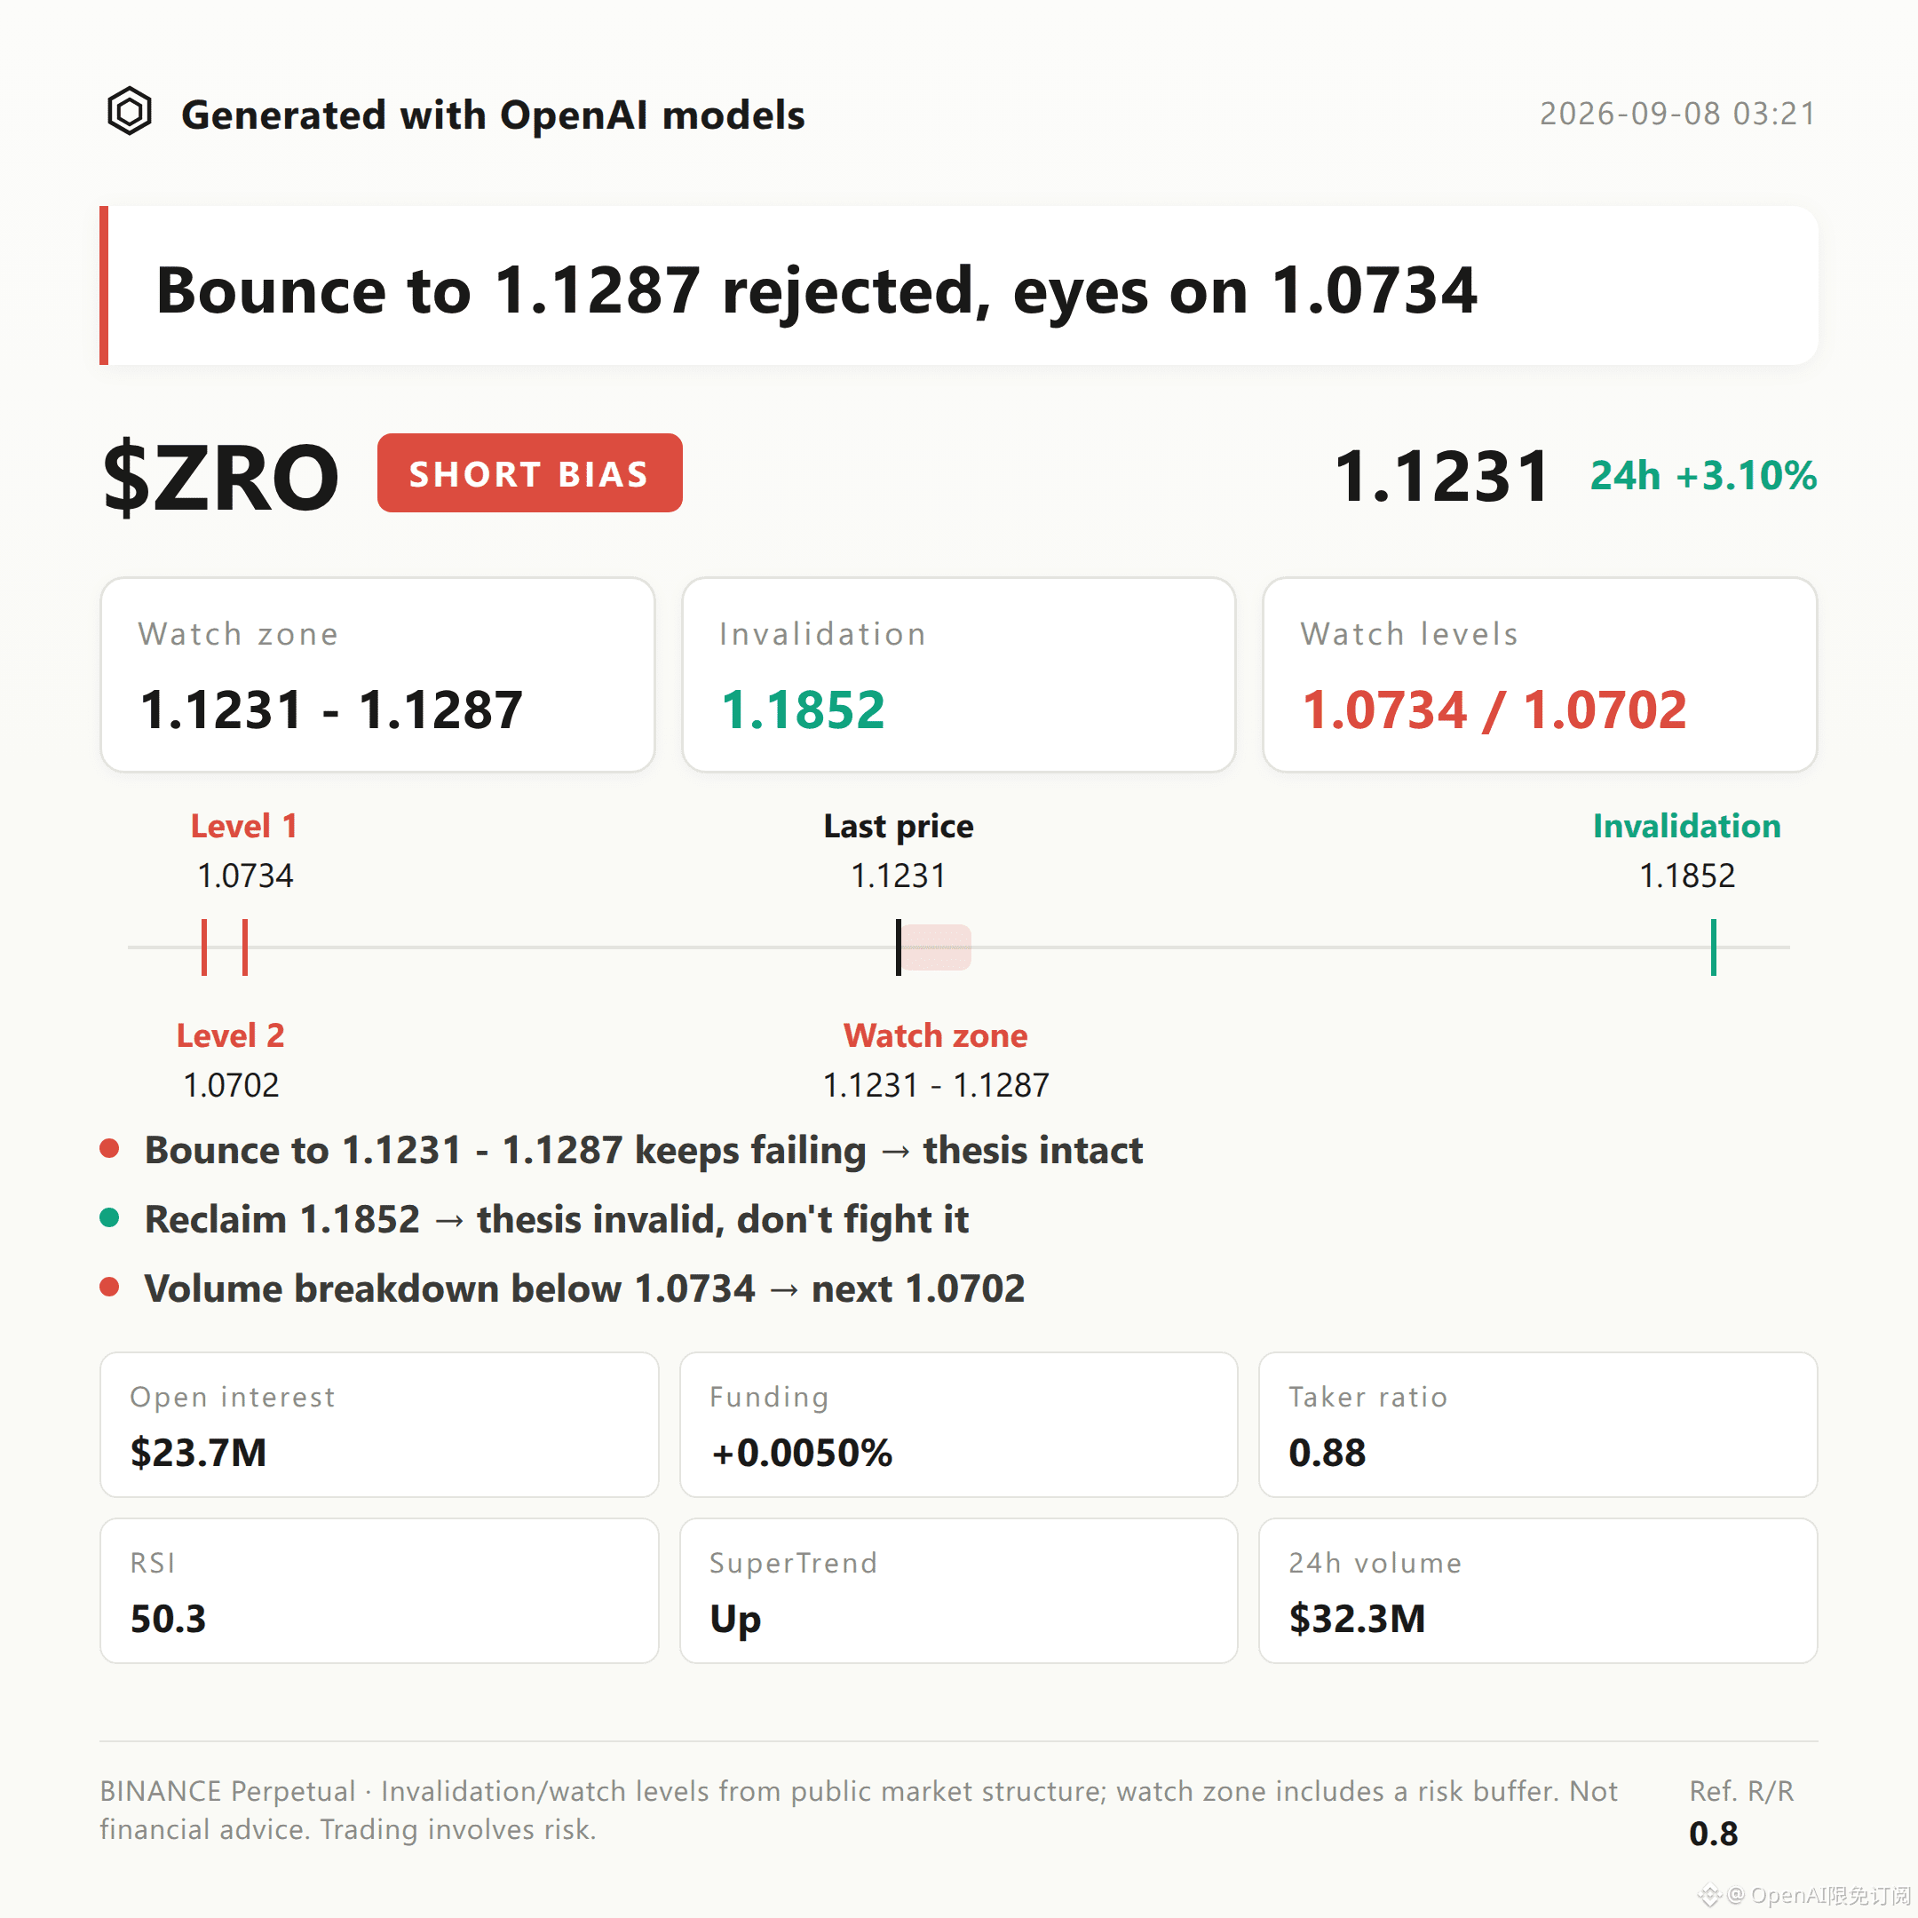Open the 24h volume $32.3M tile

tap(1538, 1590)
